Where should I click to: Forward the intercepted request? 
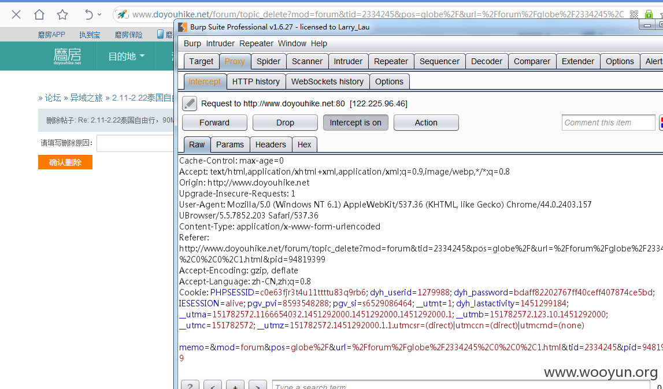tap(214, 123)
